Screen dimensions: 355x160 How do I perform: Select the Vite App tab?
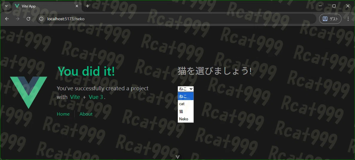coord(47,6)
